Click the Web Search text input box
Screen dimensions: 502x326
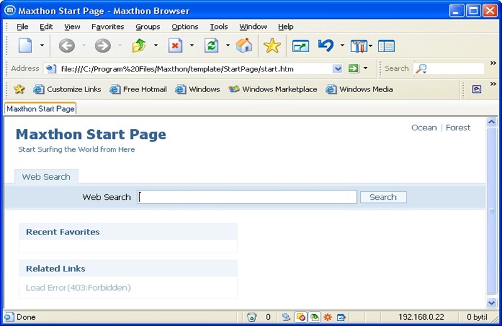coord(247,197)
